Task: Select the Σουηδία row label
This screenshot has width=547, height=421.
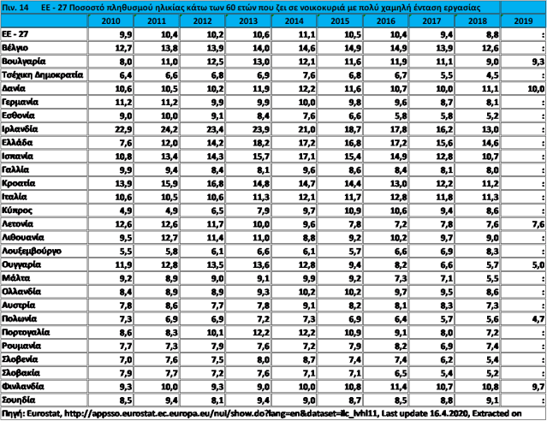Action: 21,399
